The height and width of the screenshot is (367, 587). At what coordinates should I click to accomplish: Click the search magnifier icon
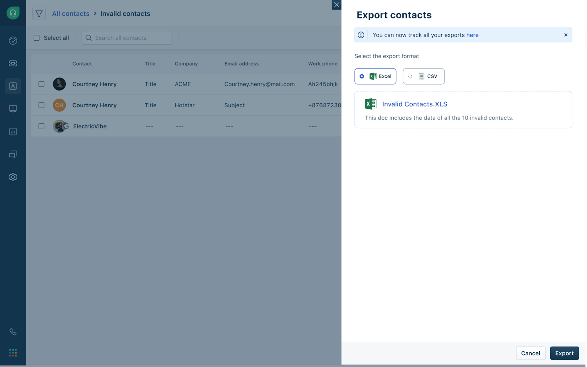point(88,38)
